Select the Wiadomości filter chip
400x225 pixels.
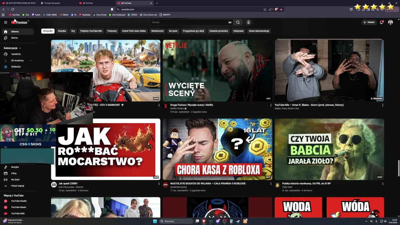[157, 31]
